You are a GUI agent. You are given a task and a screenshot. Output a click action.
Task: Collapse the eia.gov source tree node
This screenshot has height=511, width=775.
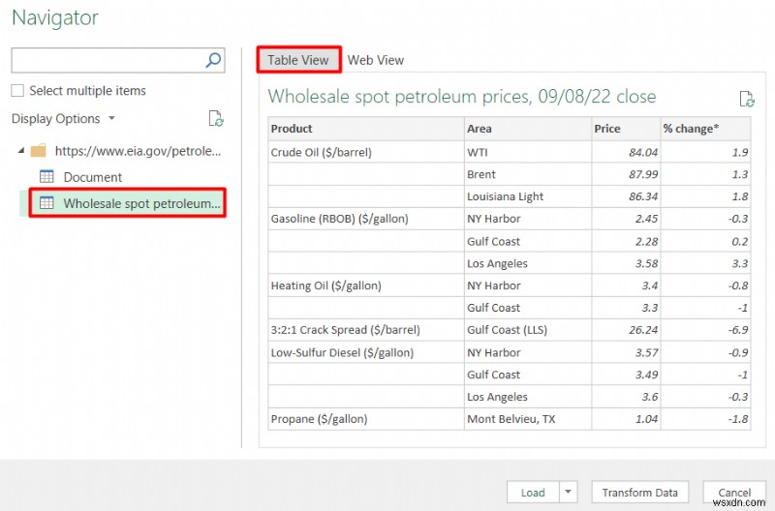(x=21, y=151)
